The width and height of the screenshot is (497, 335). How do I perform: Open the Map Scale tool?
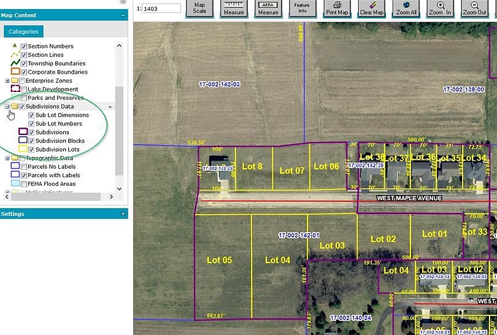point(199,8)
